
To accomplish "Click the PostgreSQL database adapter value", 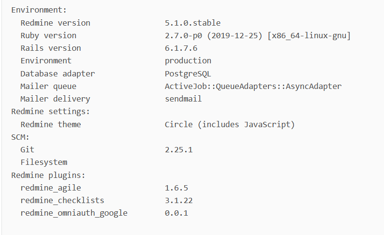I will pos(188,73).
